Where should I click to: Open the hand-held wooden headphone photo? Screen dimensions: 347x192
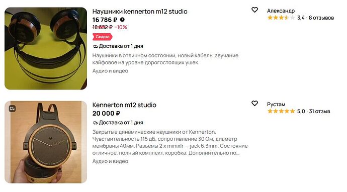tap(46, 142)
